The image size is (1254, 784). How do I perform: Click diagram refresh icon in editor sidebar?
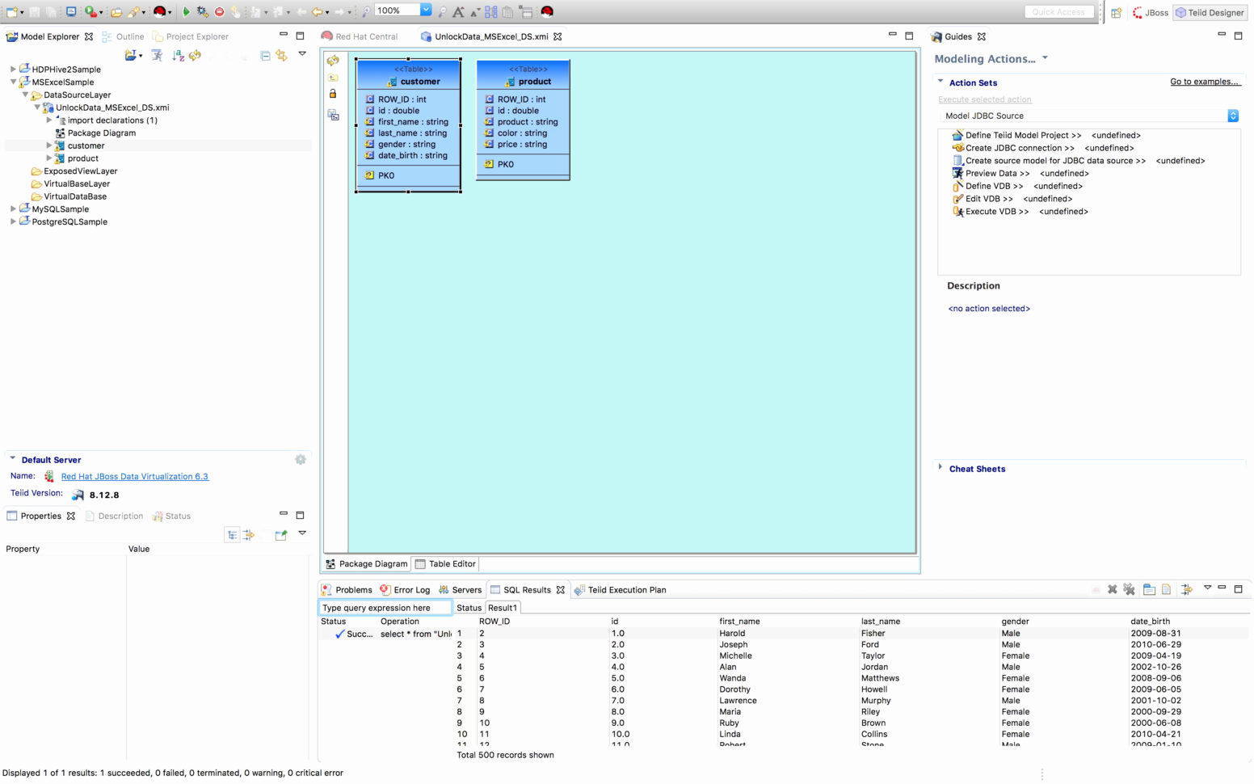click(x=333, y=61)
